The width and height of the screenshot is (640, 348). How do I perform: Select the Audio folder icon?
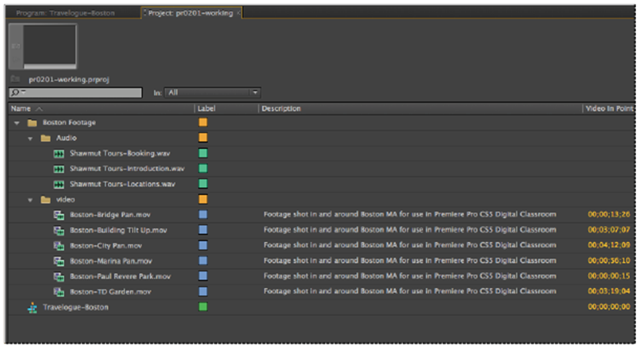coord(46,138)
